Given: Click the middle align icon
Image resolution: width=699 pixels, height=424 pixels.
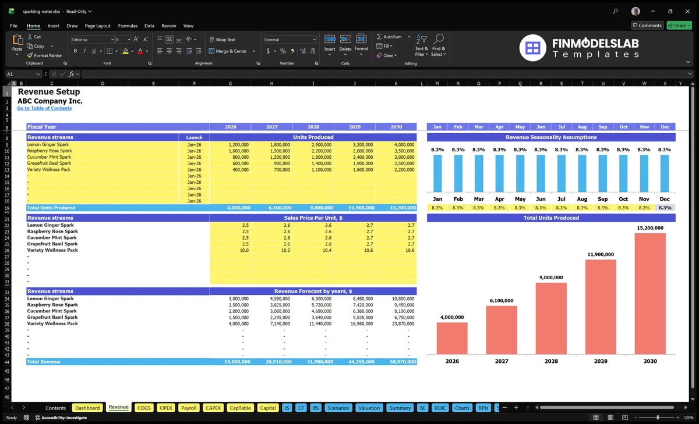Looking at the screenshot, I should click(x=169, y=40).
